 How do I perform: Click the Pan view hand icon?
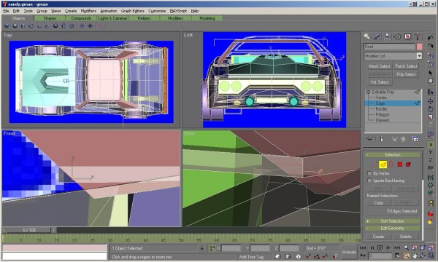point(415,255)
